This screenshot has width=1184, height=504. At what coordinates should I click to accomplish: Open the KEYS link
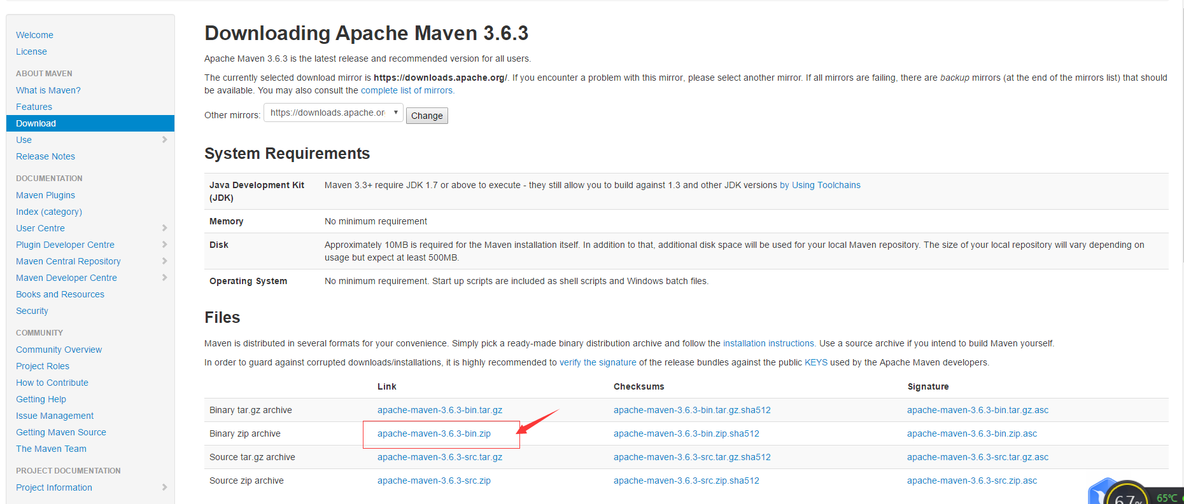(x=816, y=362)
